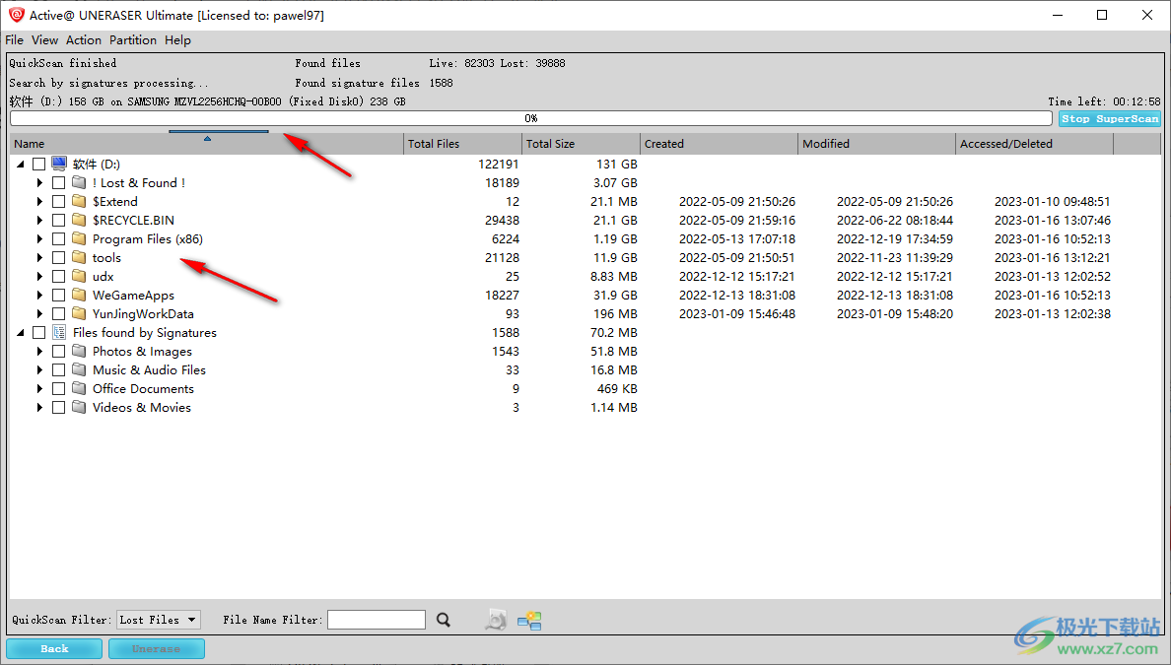1171x665 pixels.
Task: Tick the $RECYCLE.BIN checkbox
Action: pyautogui.click(x=58, y=220)
